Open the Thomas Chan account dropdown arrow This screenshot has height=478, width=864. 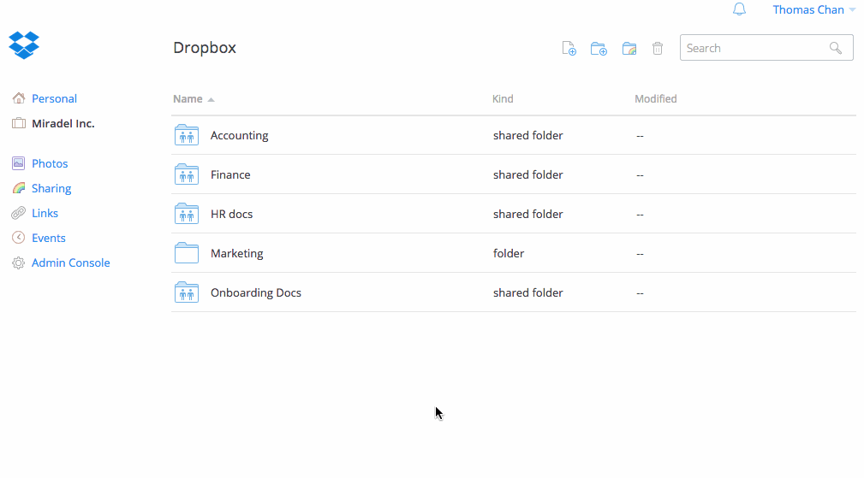pos(852,10)
